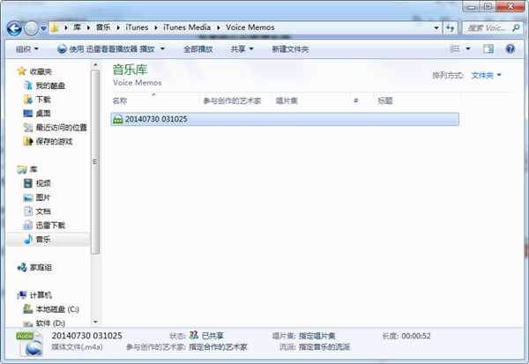The image size is (529, 364).
Task: Open the view options dropdown arrow
Action: tap(468, 49)
